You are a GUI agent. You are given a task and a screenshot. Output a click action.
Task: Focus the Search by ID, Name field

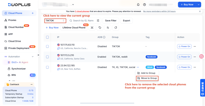point(83,21)
